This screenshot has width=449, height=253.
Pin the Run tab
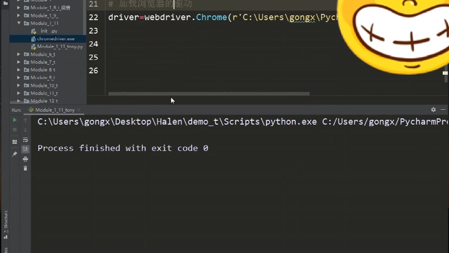[x=15, y=153]
